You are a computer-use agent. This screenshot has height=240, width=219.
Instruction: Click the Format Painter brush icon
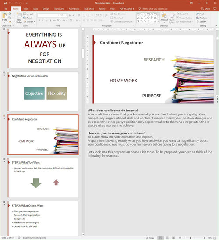point(10,22)
